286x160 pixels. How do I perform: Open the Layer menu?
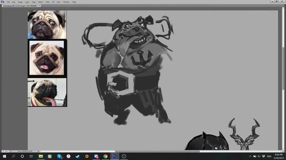coord(27,2)
